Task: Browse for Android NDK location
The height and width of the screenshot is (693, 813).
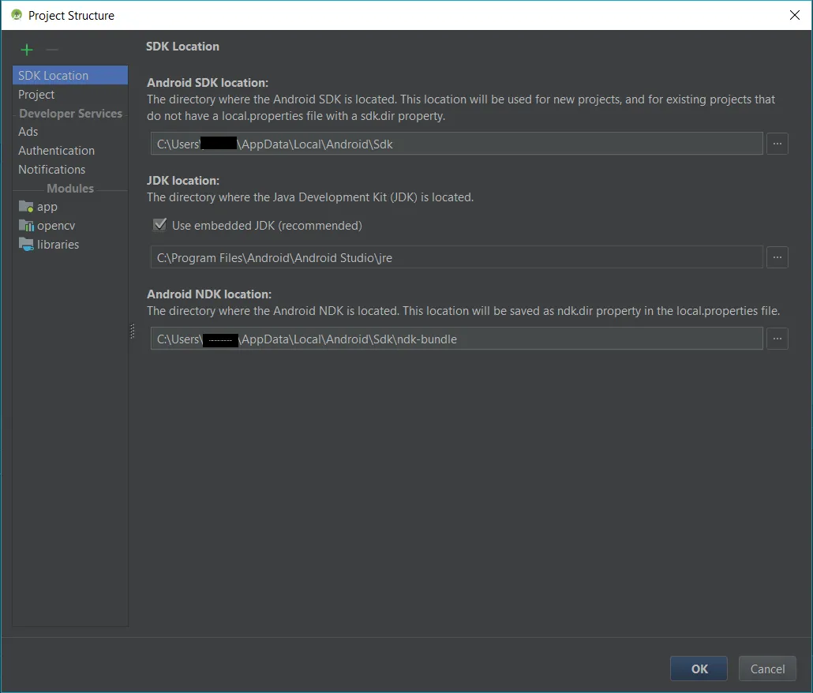Action: click(777, 339)
